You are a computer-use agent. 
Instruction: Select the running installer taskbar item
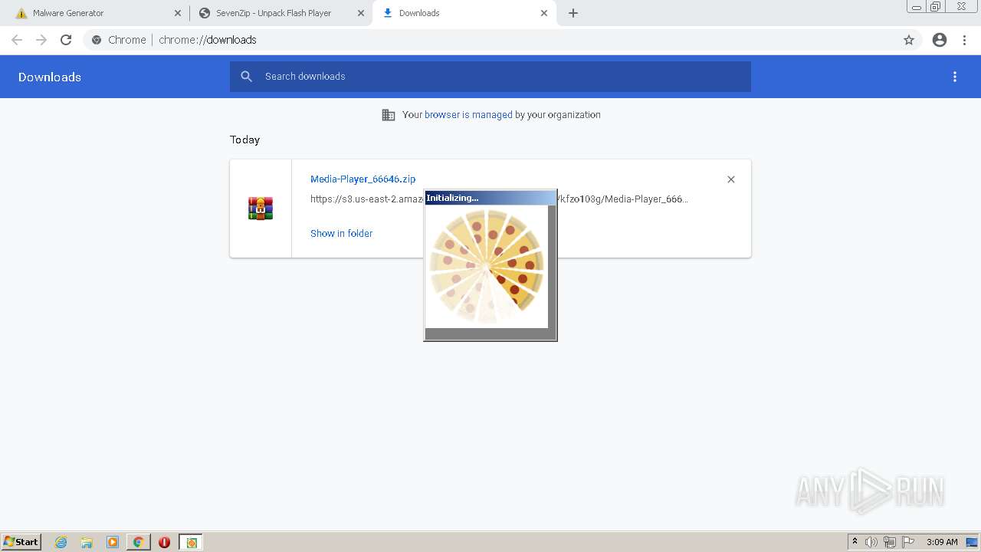point(191,542)
